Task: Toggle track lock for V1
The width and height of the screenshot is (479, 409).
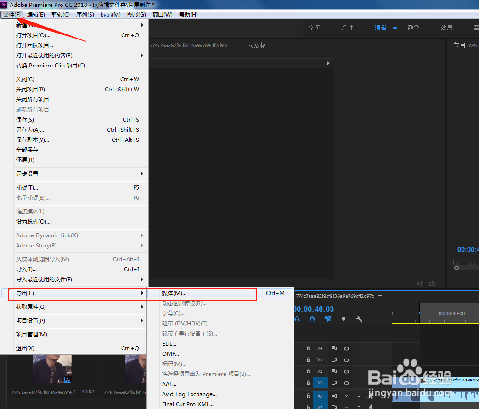Action: pyautogui.click(x=309, y=382)
